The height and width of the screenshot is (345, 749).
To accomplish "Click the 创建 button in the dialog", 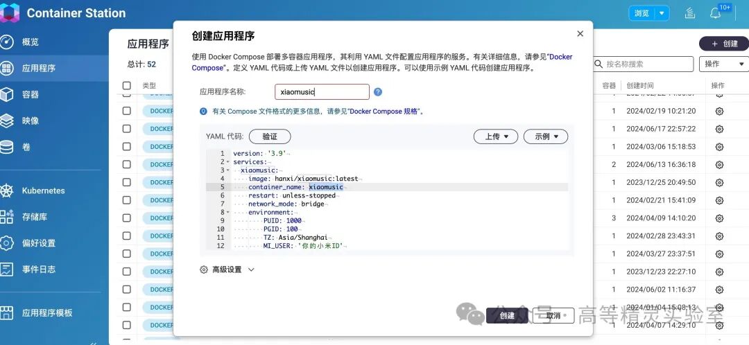I will pyautogui.click(x=507, y=315).
